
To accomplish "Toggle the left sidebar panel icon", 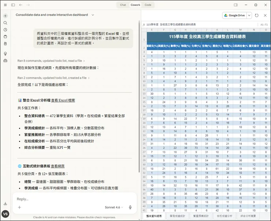I will coord(13,5).
